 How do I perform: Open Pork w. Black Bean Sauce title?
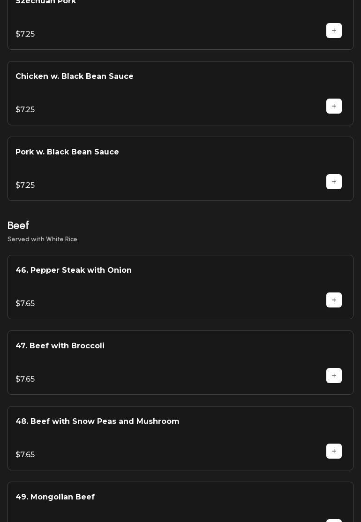point(67,152)
